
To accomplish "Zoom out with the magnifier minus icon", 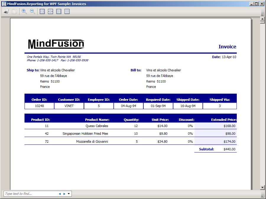I will (33, 11).
